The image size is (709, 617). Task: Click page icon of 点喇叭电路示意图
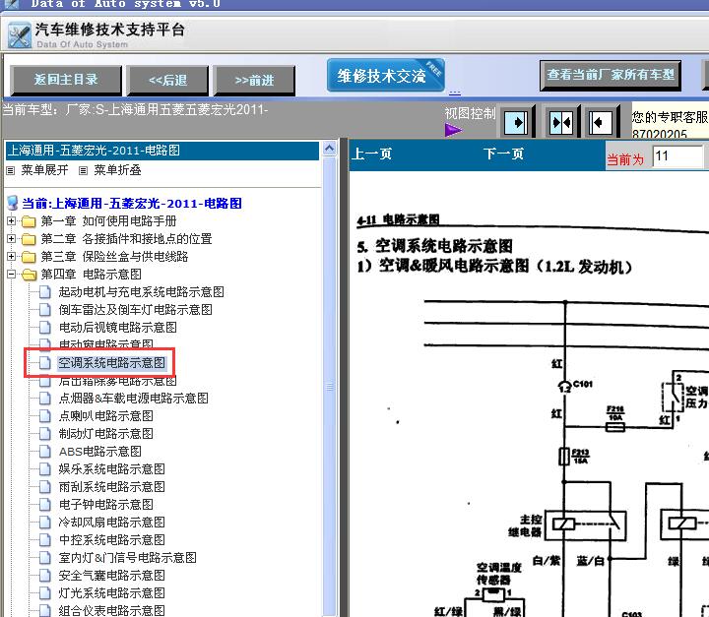tap(44, 416)
